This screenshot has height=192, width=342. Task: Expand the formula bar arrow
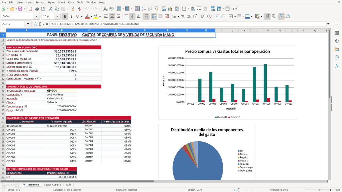point(328,24)
